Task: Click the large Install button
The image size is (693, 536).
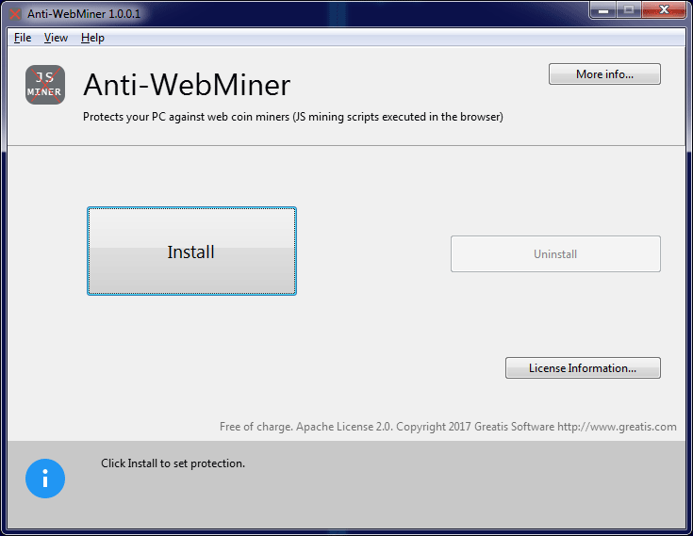Action: coord(191,252)
